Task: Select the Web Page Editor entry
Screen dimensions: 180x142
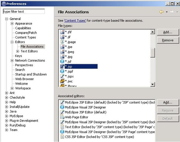Action: click(76, 117)
